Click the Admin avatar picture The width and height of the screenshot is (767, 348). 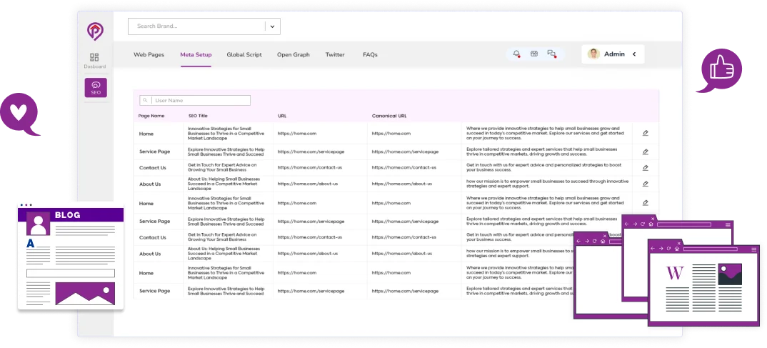tap(593, 54)
